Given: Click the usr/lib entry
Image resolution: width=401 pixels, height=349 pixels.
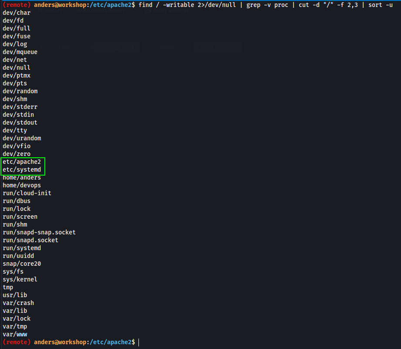Looking at the screenshot, I should 15,295.
